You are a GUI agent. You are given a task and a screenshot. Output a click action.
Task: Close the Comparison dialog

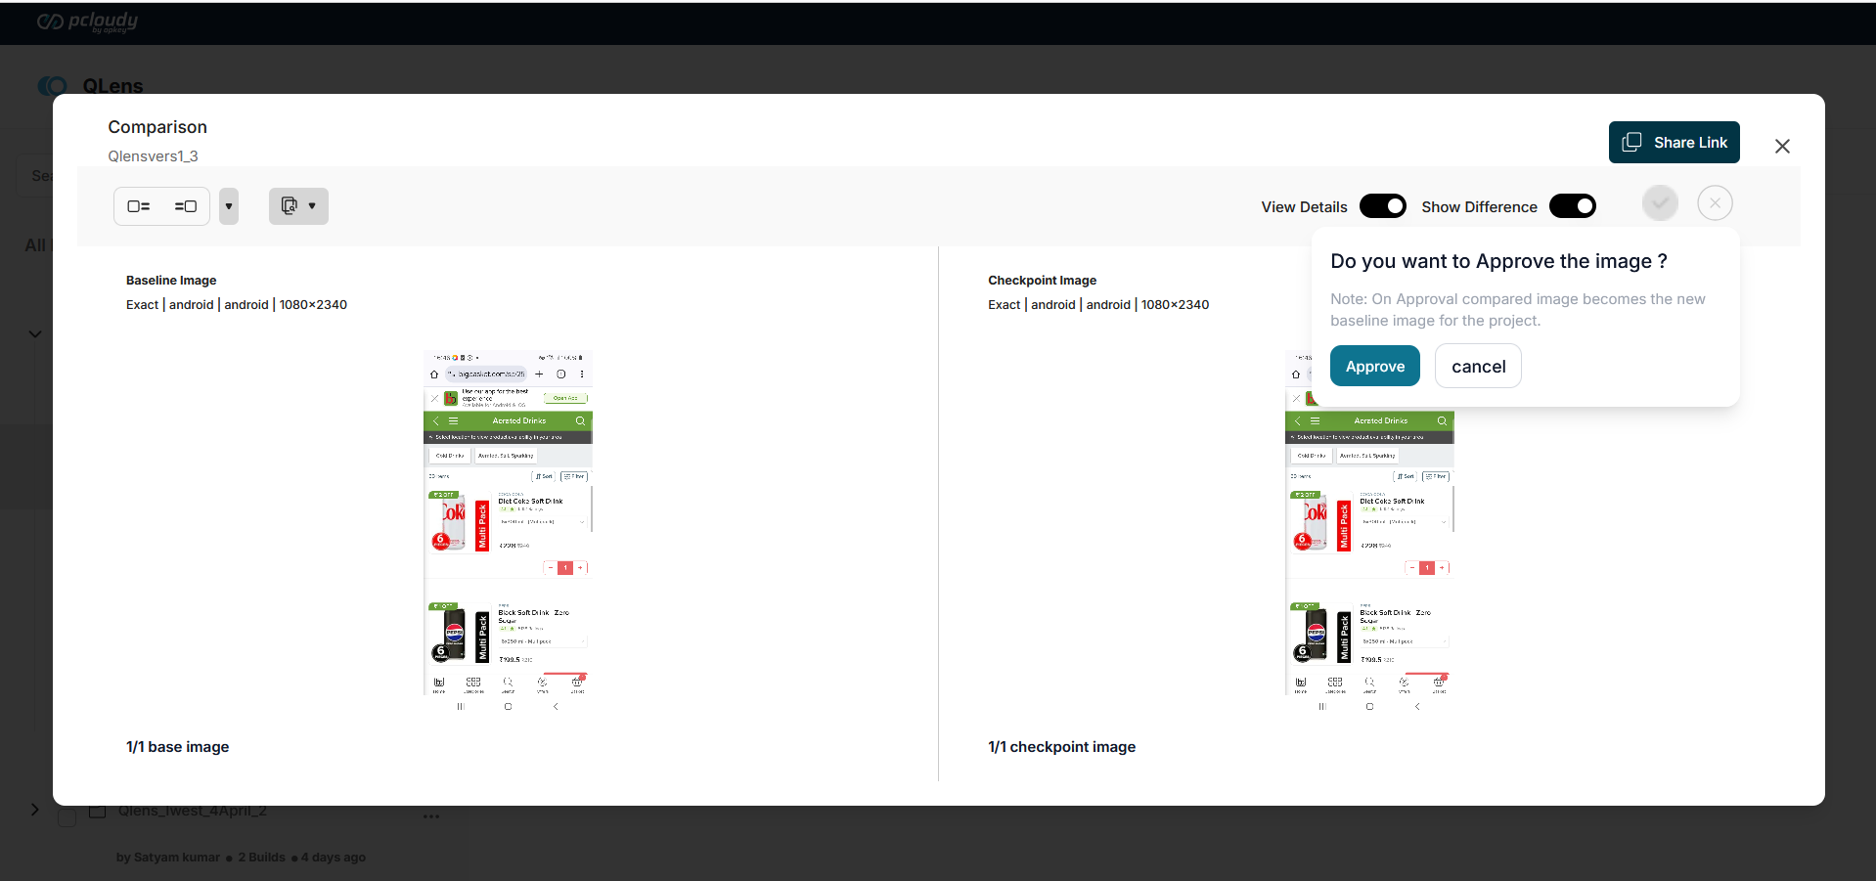tap(1782, 147)
